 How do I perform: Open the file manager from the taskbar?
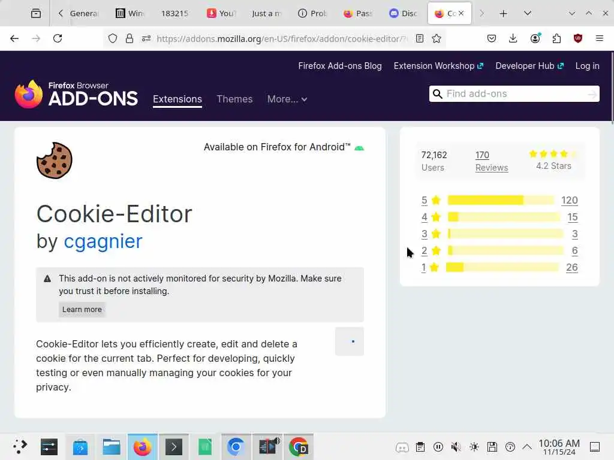point(111,446)
